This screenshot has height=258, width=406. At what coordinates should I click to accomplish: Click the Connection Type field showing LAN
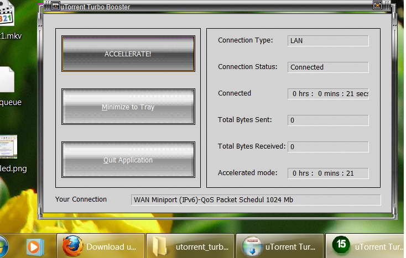point(328,41)
